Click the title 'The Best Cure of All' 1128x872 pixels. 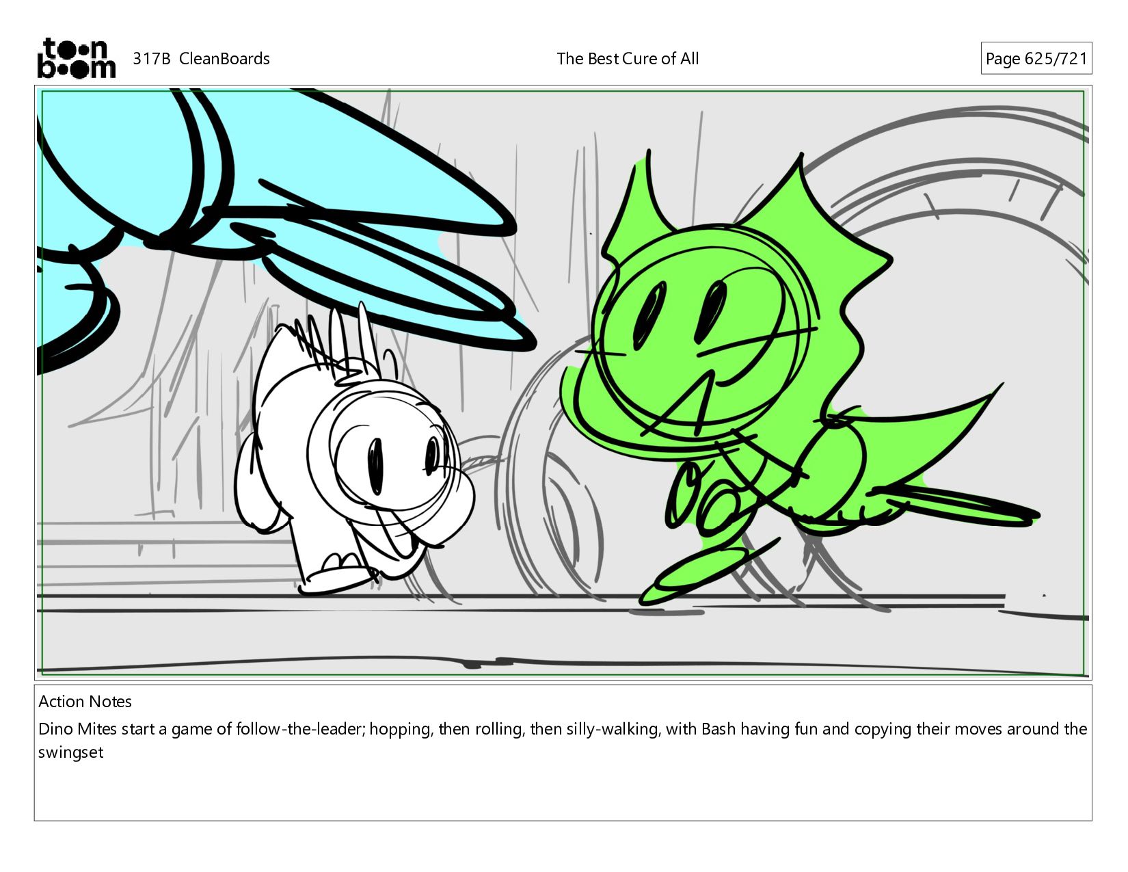tap(628, 59)
